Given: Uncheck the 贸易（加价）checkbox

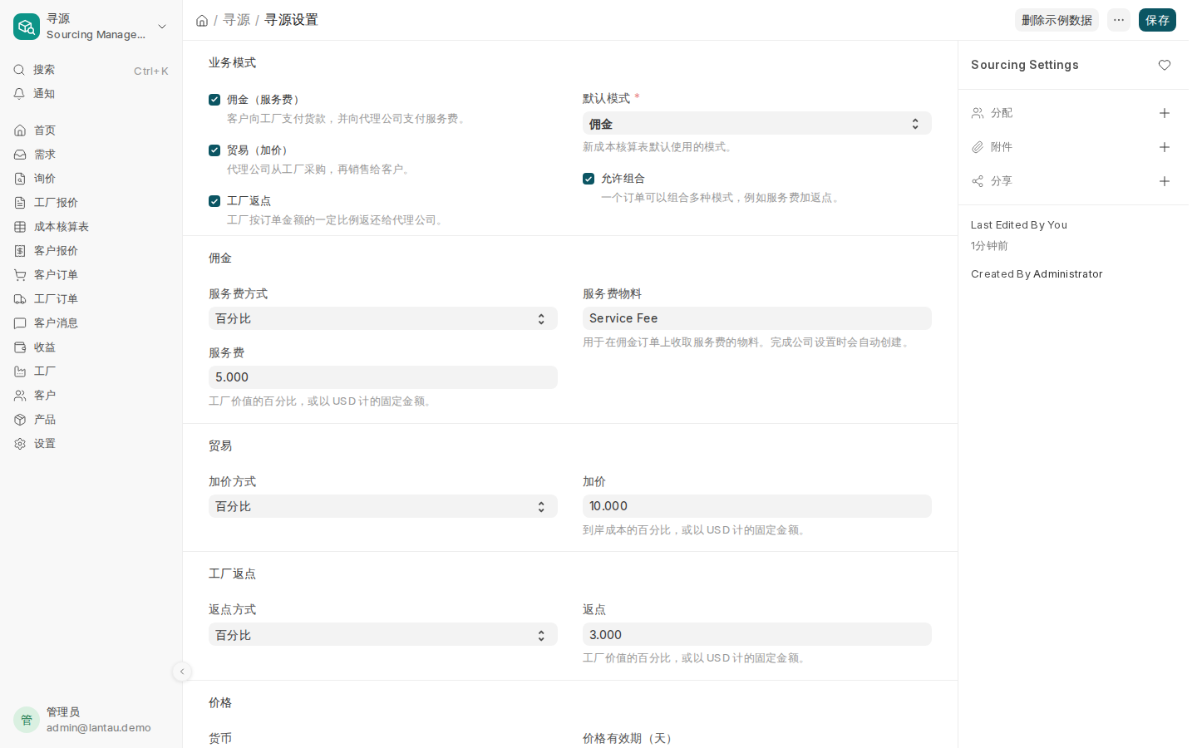Looking at the screenshot, I should pos(214,150).
